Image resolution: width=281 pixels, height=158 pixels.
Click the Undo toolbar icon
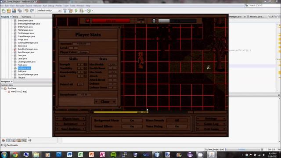(x=26, y=11)
